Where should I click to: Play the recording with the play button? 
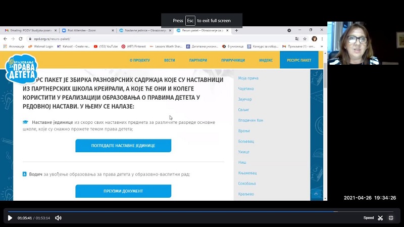[x=10, y=218]
